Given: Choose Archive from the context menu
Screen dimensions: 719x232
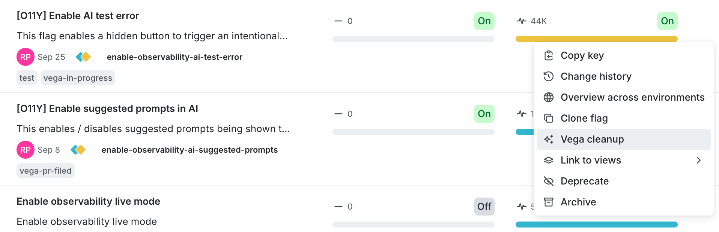Looking at the screenshot, I should coord(578,202).
